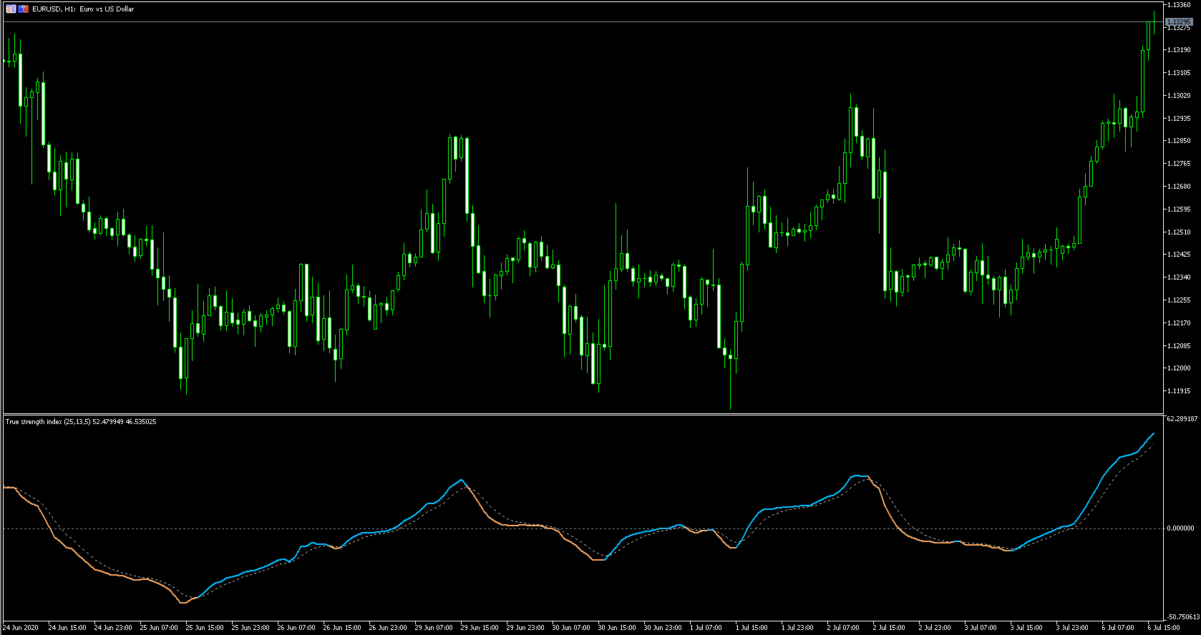Select the 26 Jun 07:00 time label

pyautogui.click(x=296, y=628)
